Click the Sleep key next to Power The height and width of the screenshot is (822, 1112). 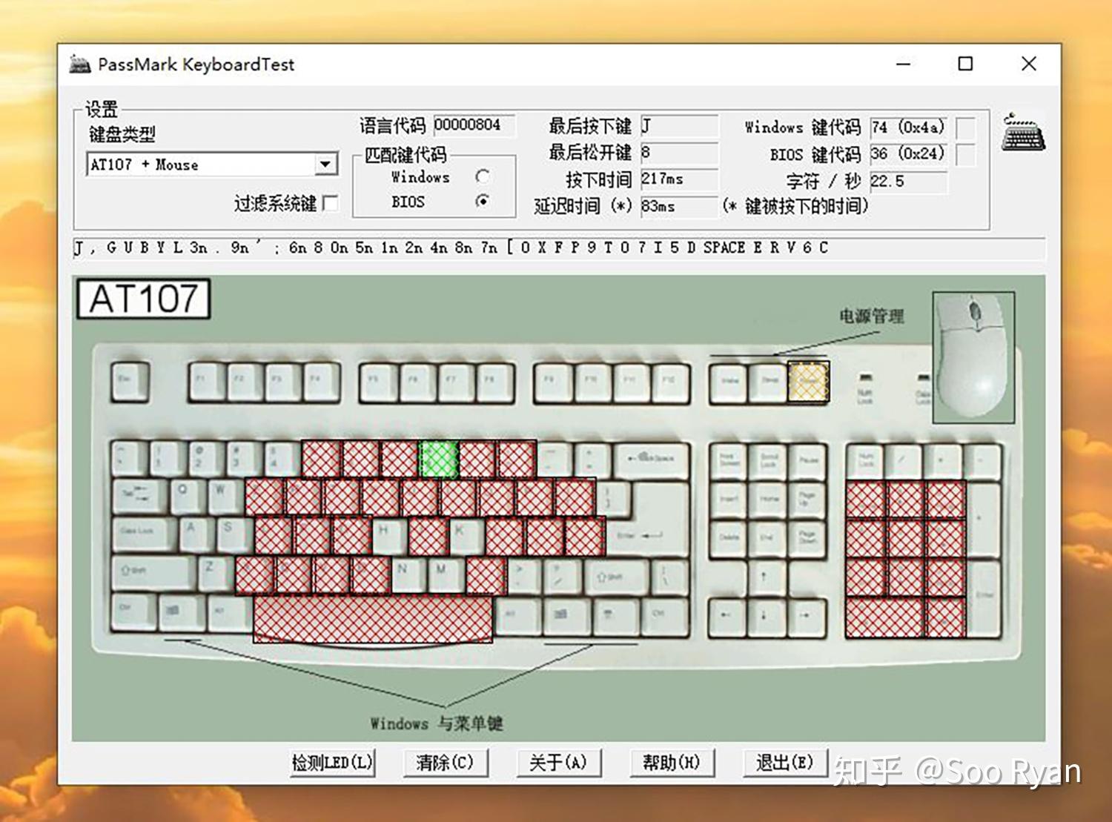769,382
